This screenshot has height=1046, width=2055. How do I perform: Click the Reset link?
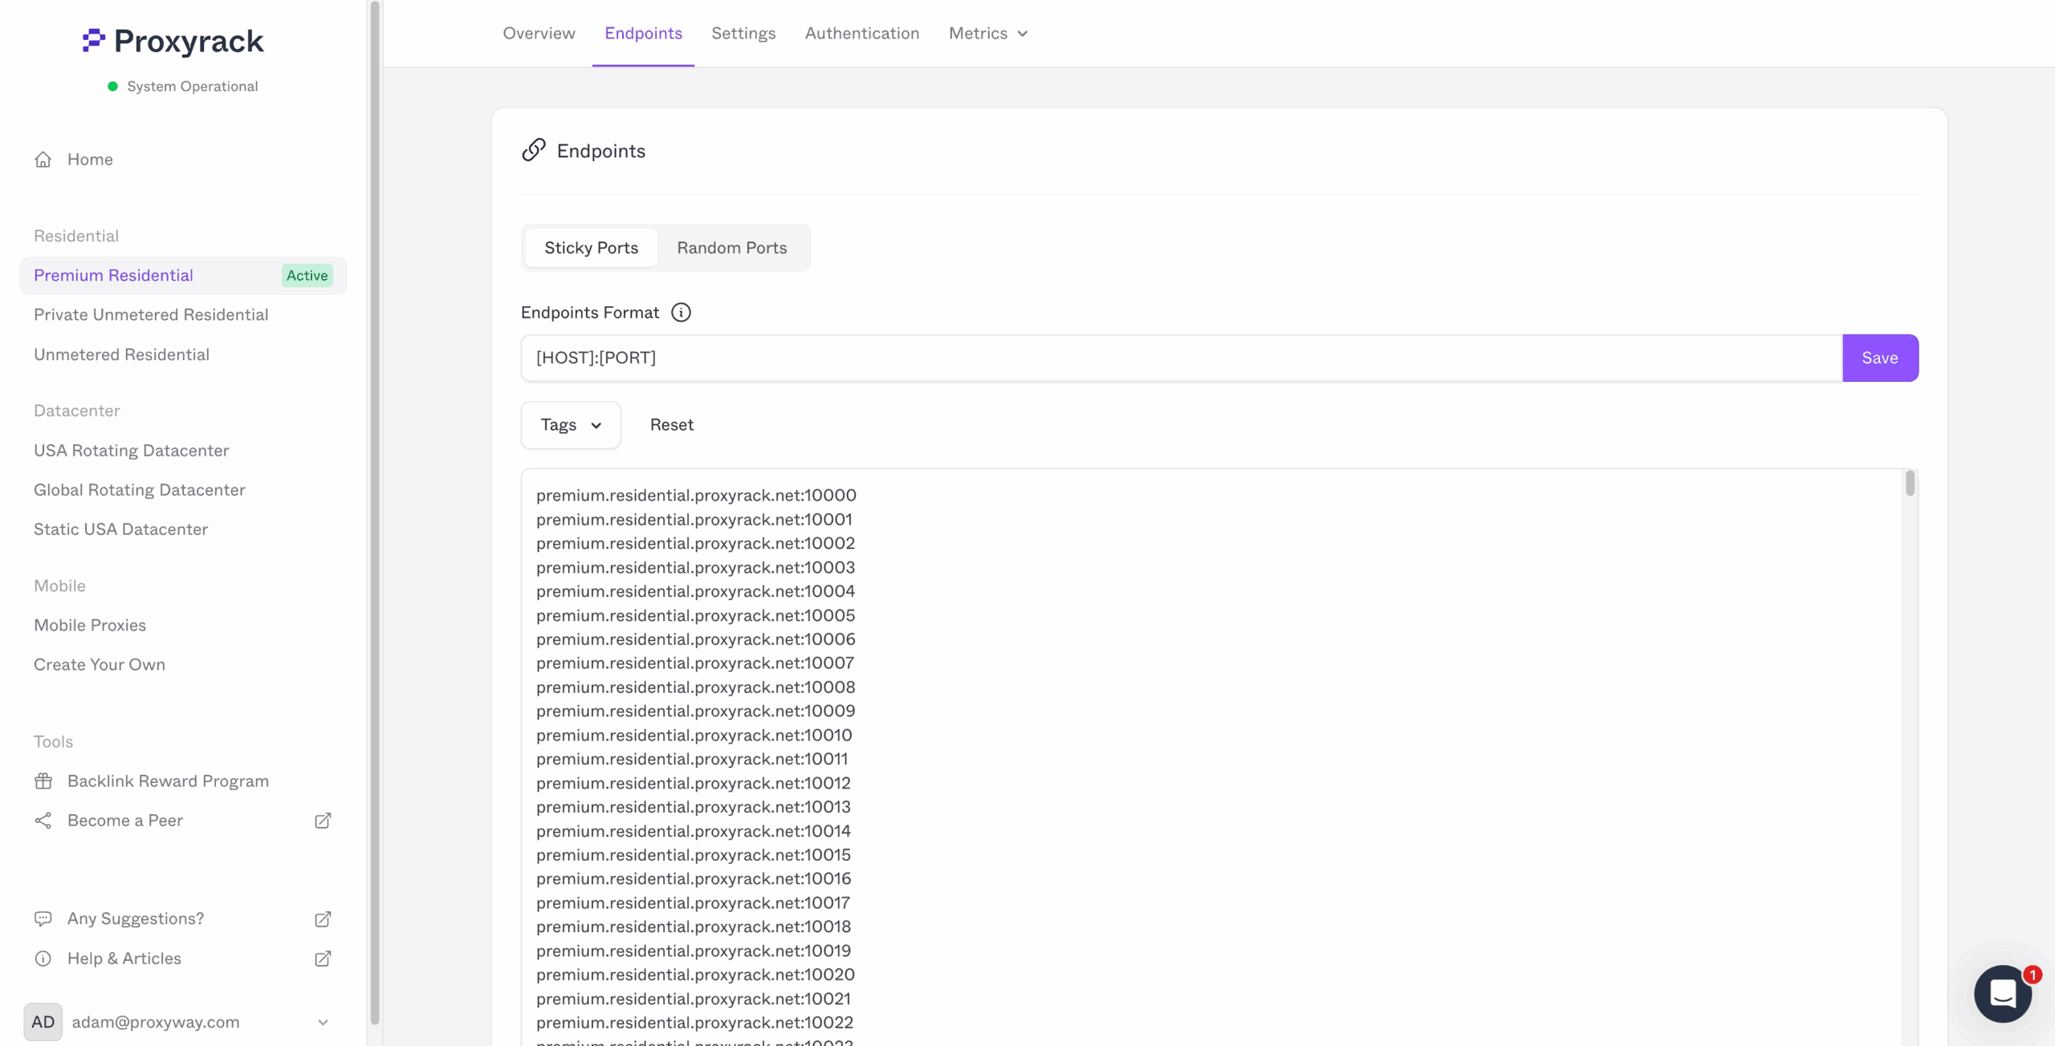tap(671, 425)
